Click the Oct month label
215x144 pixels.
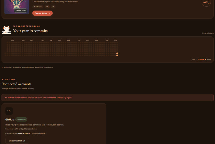coord(116,40)
